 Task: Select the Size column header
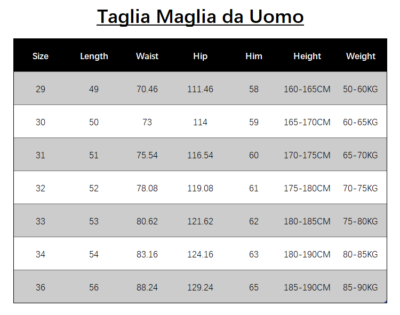[41, 56]
